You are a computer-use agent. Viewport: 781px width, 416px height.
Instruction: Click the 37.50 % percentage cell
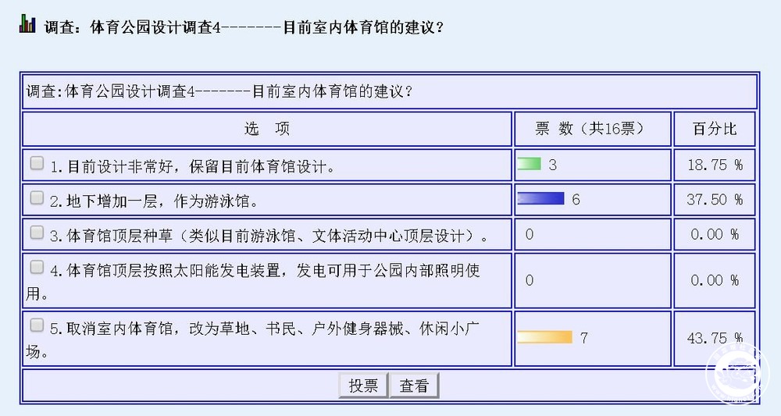715,200
